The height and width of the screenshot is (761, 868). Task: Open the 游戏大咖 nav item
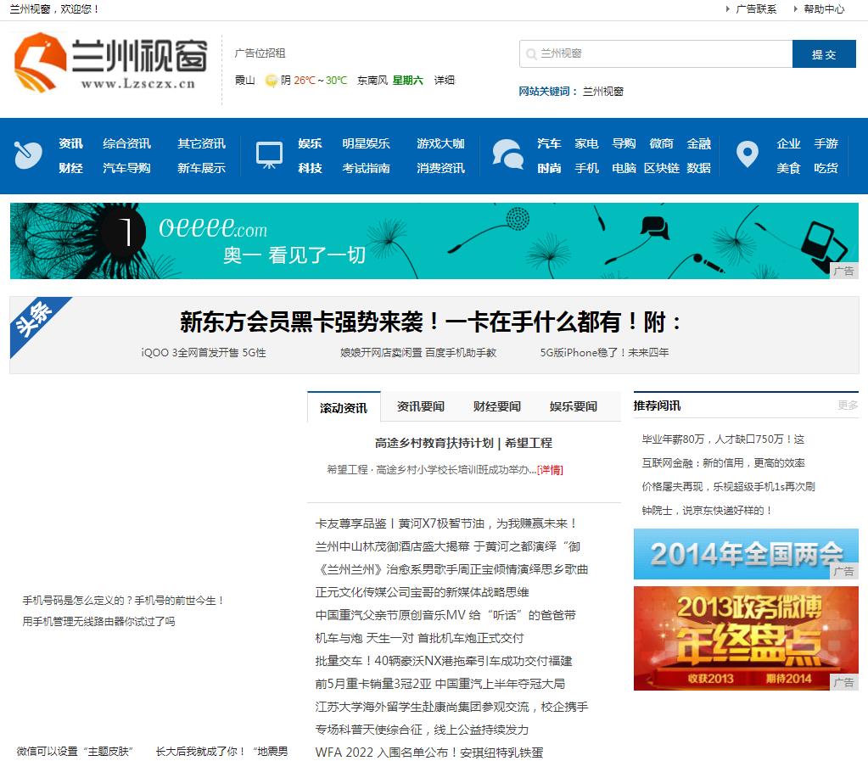coord(440,143)
